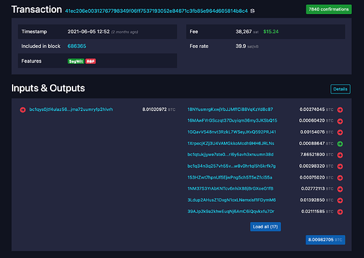Click Load all (17) outputs button

click(265, 226)
